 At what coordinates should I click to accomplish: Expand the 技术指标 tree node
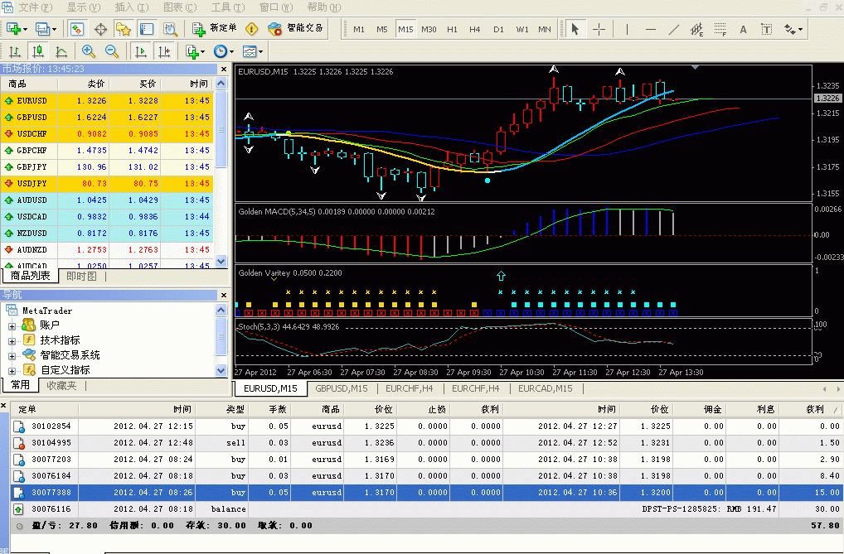(12, 340)
